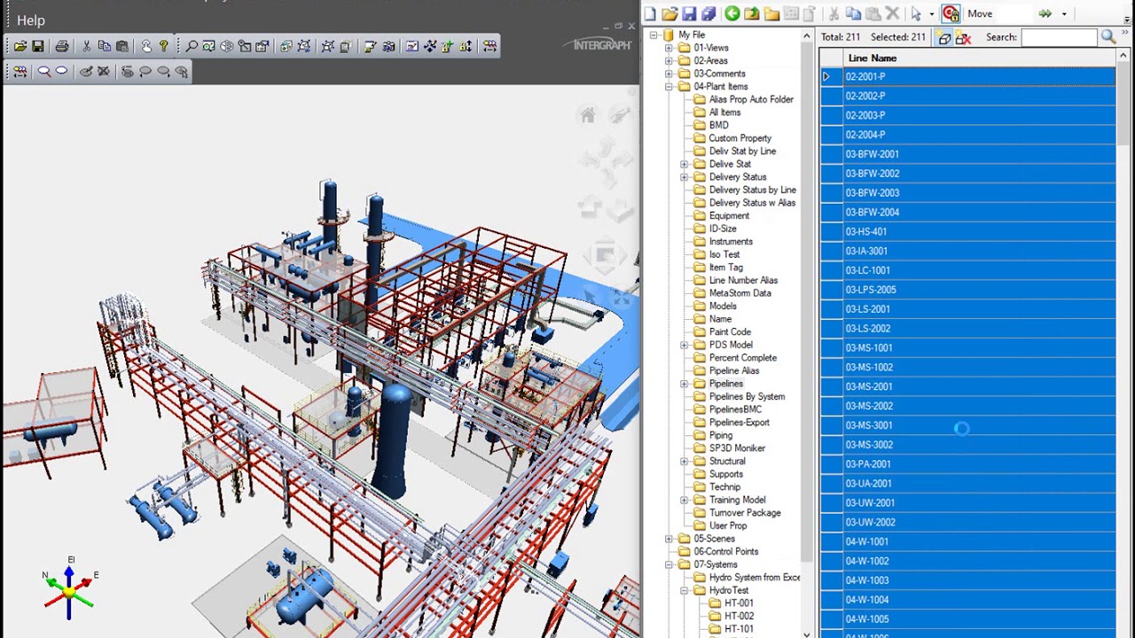The image size is (1135, 638).
Task: Click the Cut scissors icon in the viewer toolbar
Action: click(x=86, y=46)
